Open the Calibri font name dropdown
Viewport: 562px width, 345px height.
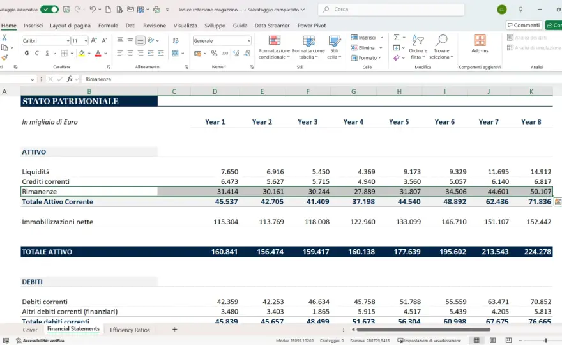68,41
